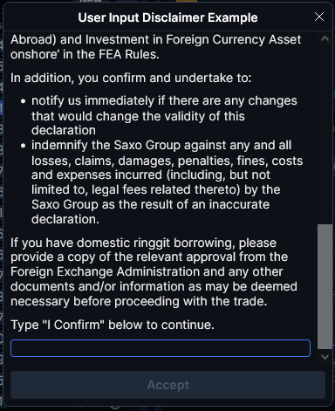Click the scrollbar track above the thumb
Image resolution: width=335 pixels, height=411 pixels.
[x=325, y=134]
